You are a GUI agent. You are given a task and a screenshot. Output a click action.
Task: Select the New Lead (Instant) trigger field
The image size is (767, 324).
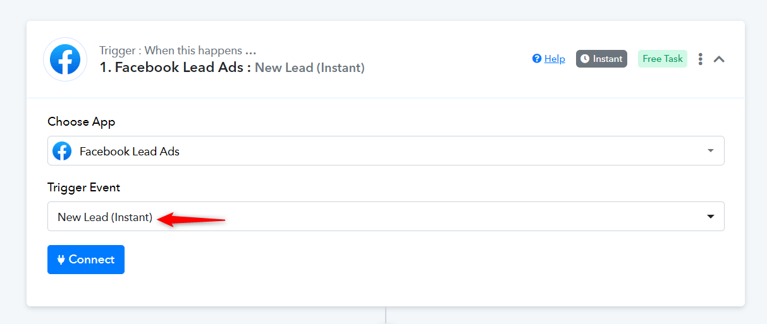386,217
